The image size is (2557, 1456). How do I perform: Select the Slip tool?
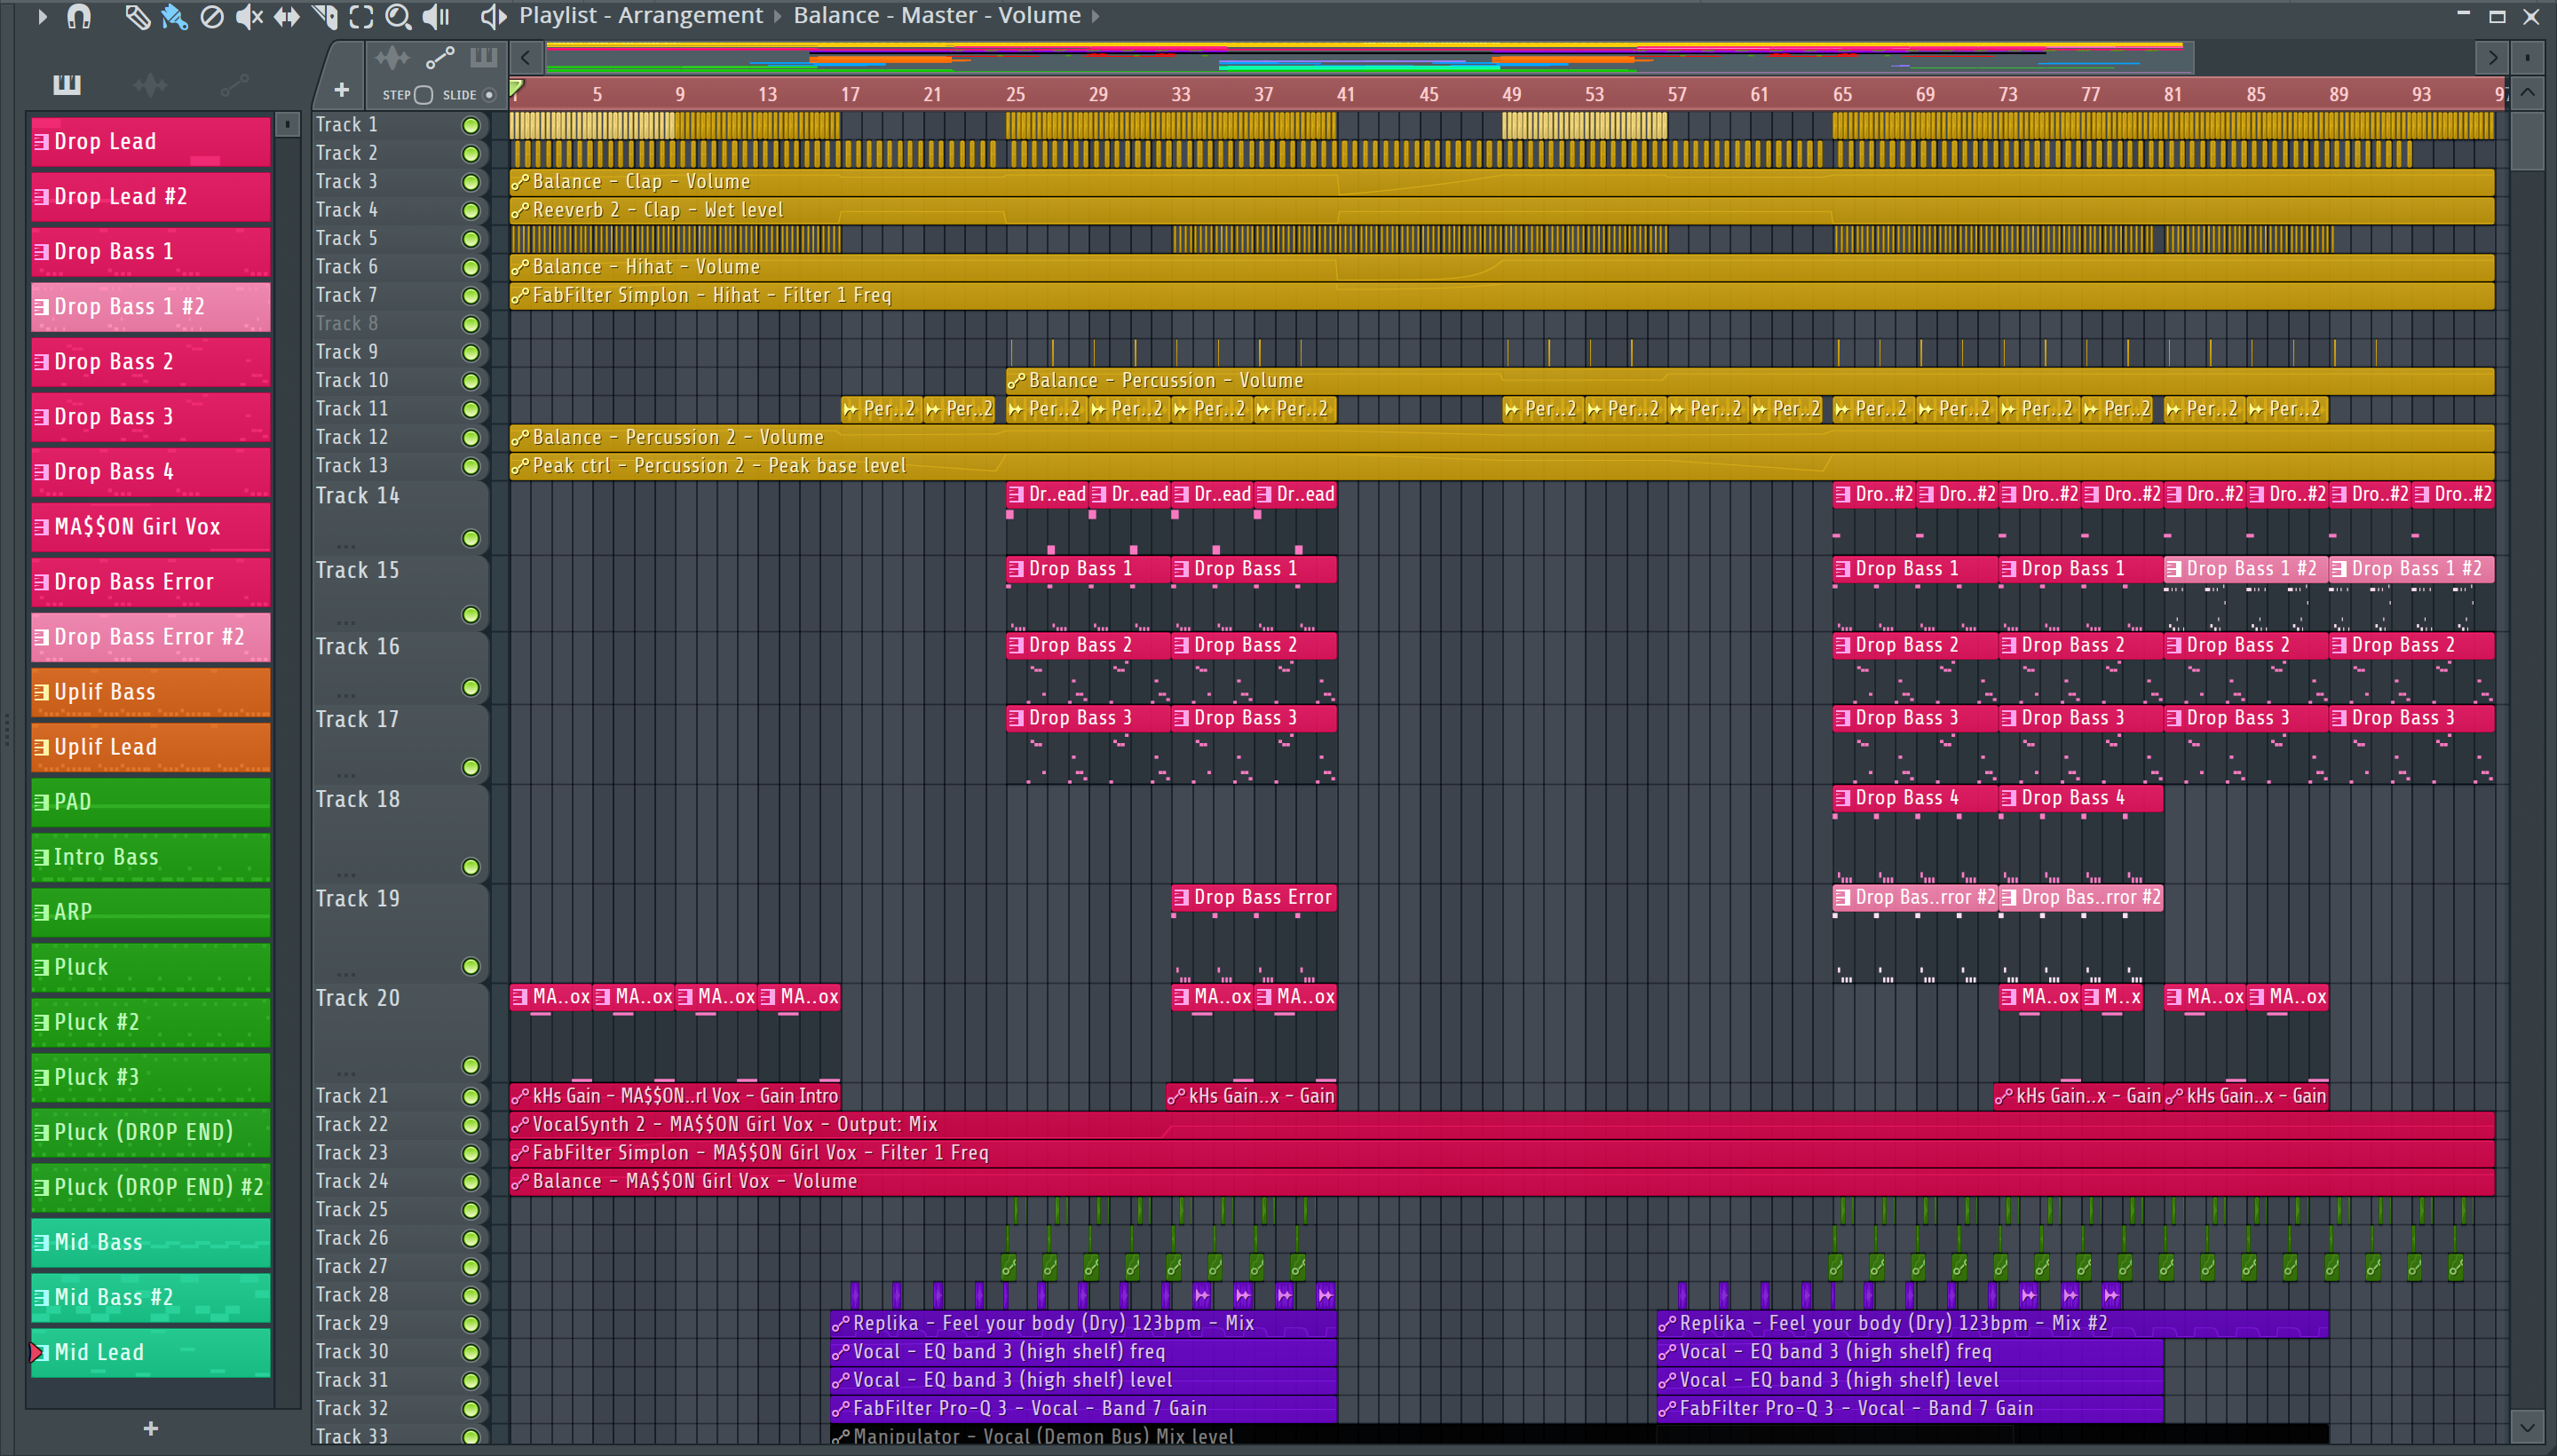click(x=286, y=16)
